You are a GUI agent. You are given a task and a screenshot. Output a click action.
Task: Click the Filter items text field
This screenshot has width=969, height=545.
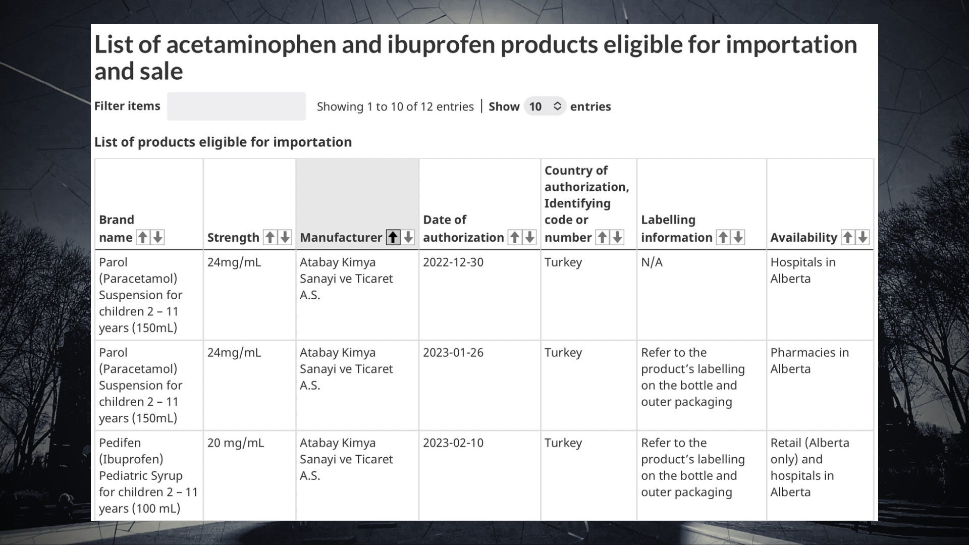pos(236,106)
